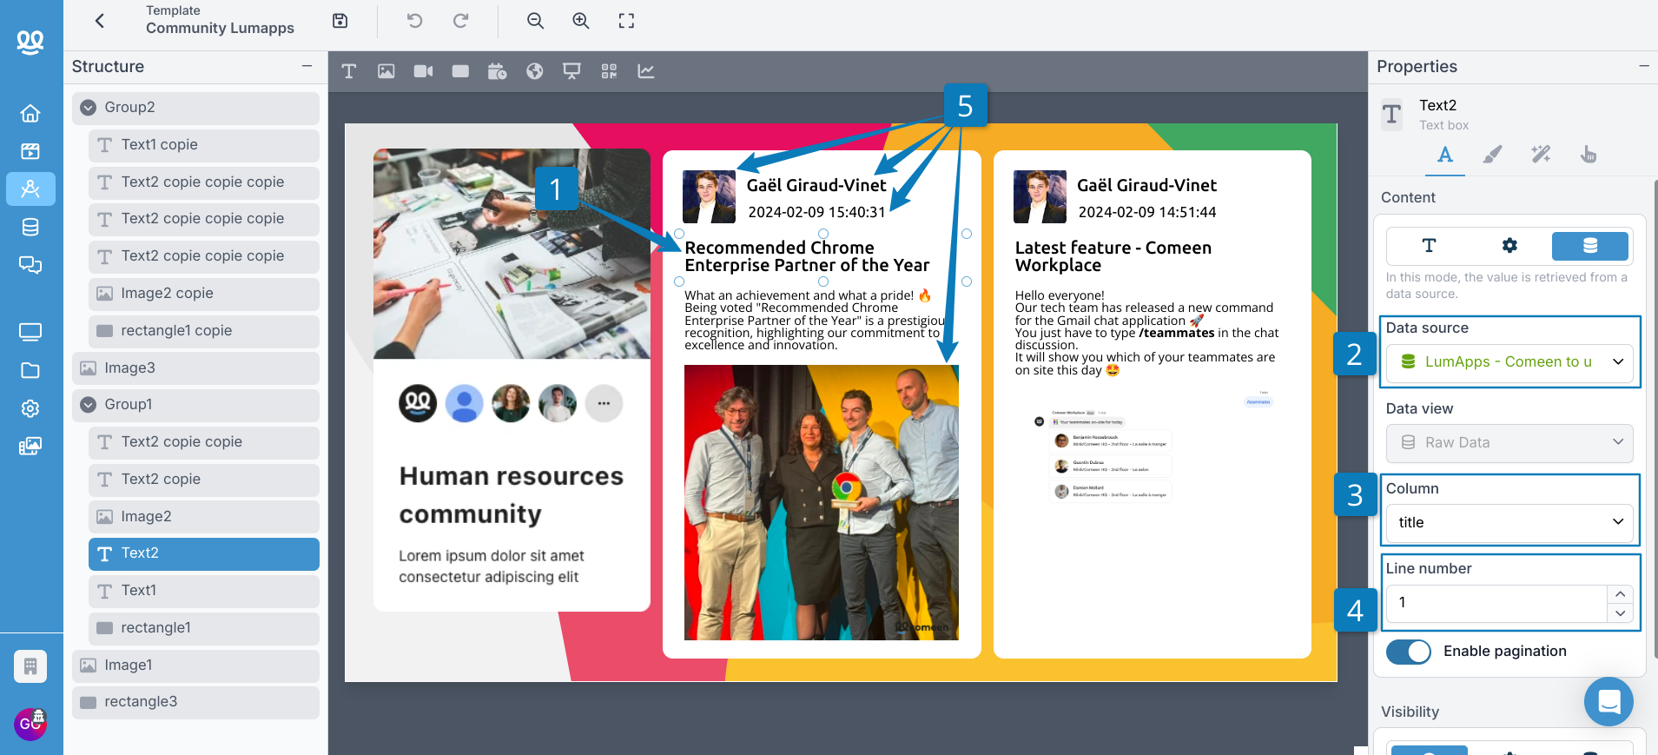Open the media clapperboard sidebar icon
The height and width of the screenshot is (755, 1658).
[30, 151]
